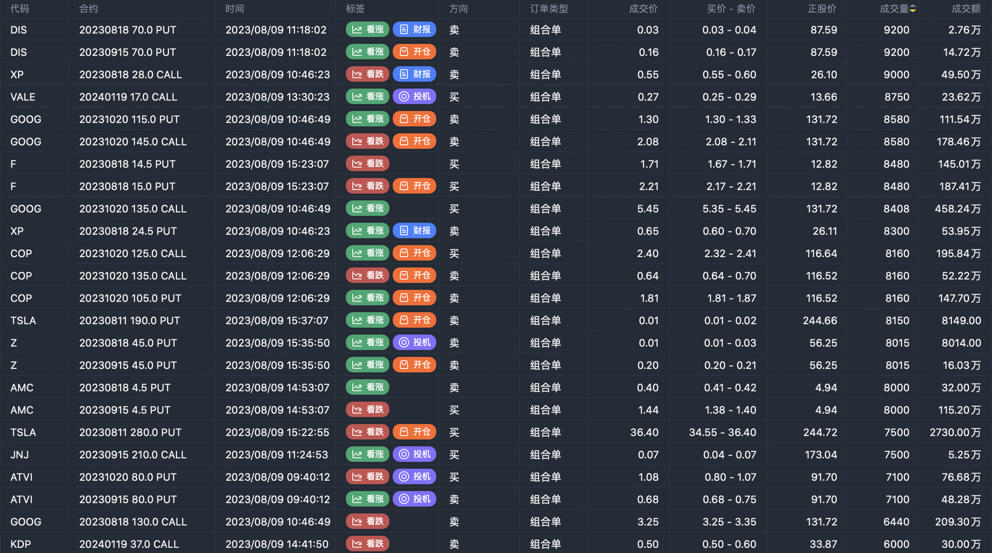This screenshot has width=992, height=553.
Task: Click 开仓 tag on GOOG 115.0 PUT row
Action: [415, 119]
